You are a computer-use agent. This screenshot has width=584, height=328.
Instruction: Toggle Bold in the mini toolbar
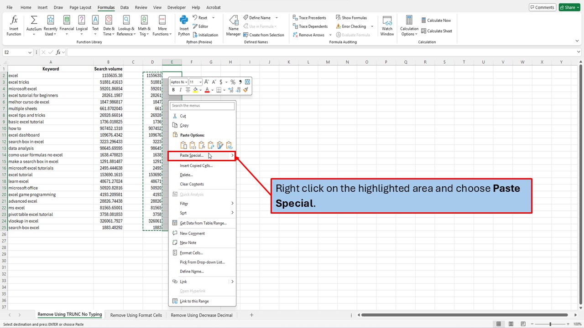[x=173, y=90]
